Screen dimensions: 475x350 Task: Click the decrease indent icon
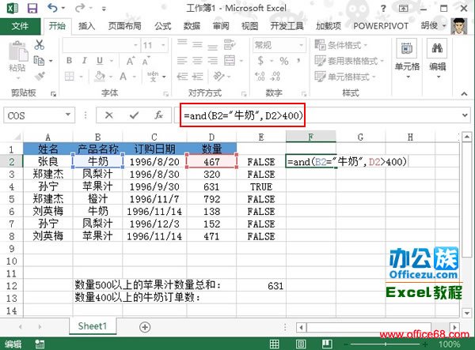[182, 76]
